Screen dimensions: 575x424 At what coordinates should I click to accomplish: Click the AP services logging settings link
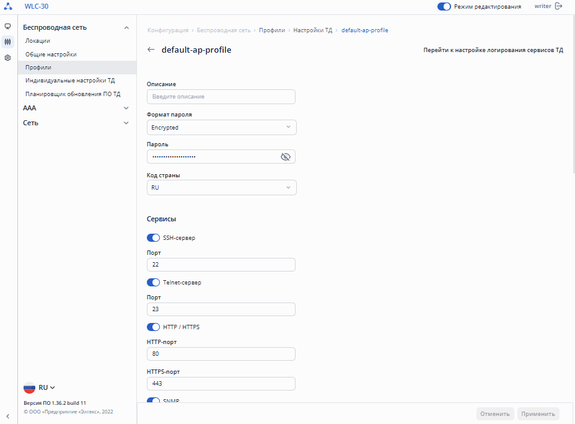click(x=493, y=50)
